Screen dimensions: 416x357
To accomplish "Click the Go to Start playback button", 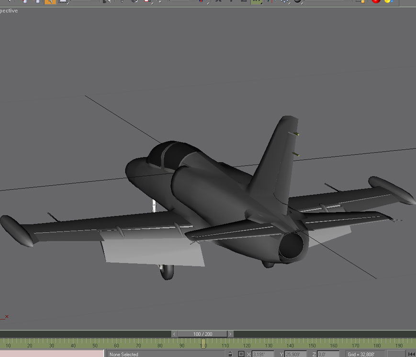I will click(x=411, y=354).
